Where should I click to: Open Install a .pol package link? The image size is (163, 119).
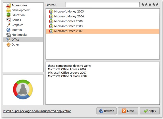coord(37,111)
